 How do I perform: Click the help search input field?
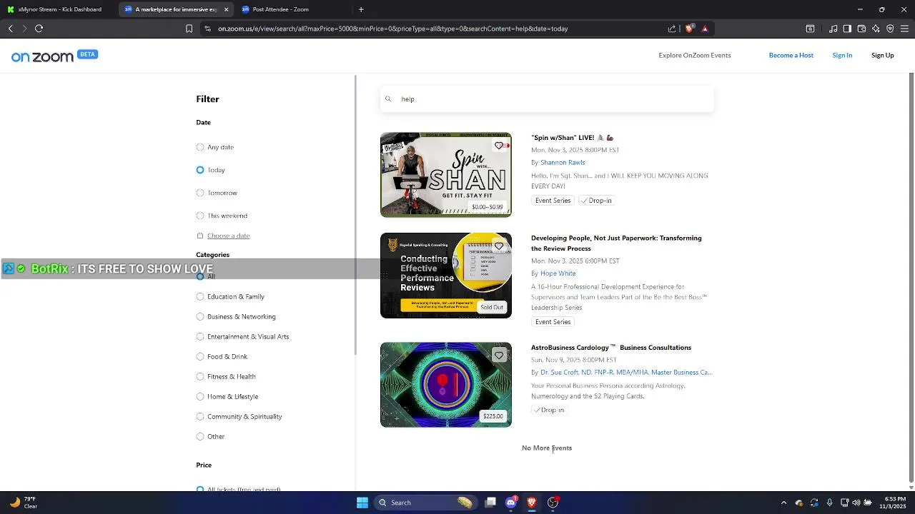(x=547, y=99)
